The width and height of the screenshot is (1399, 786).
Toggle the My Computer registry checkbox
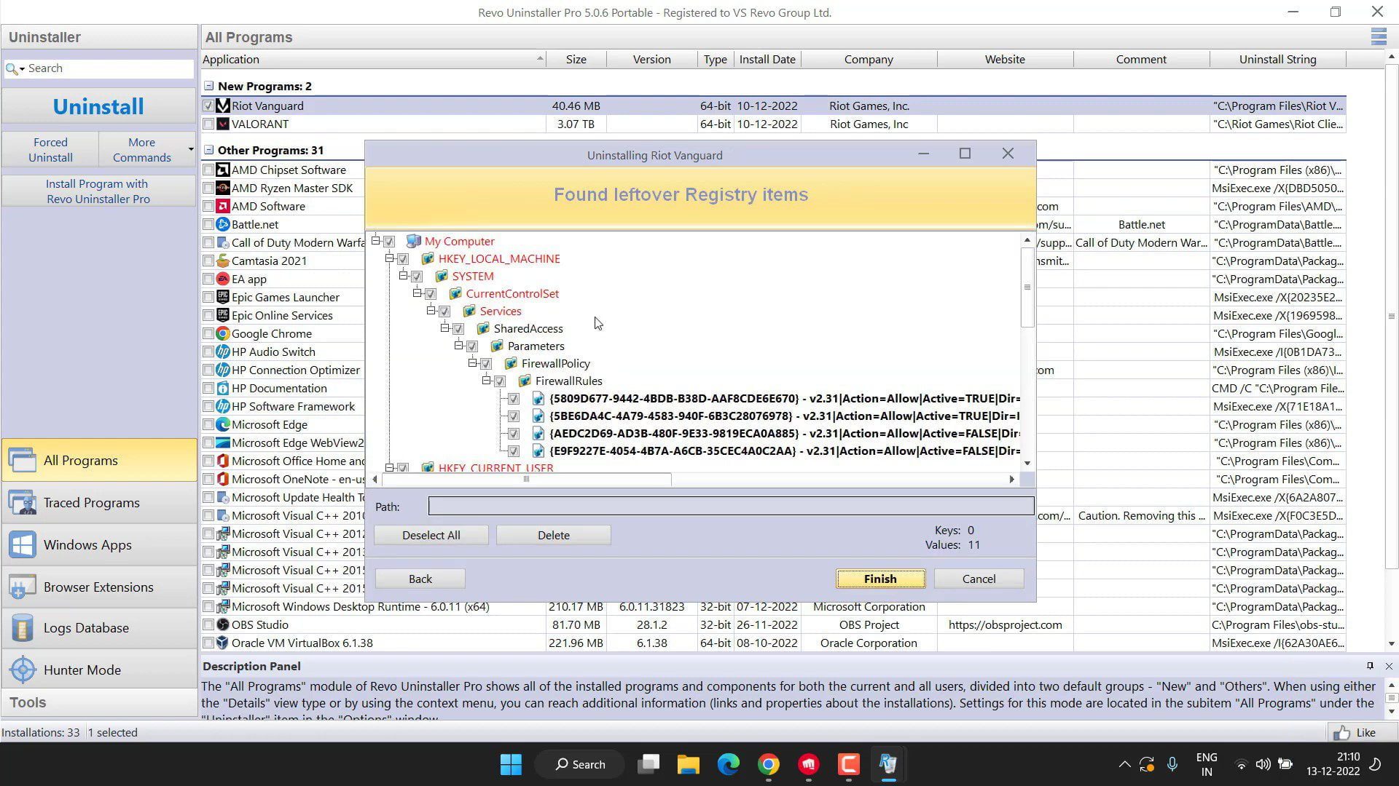coord(389,242)
